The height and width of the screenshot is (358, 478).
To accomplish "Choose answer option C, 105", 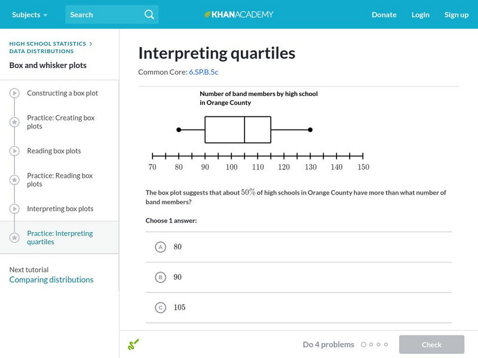I will pyautogui.click(x=160, y=308).
